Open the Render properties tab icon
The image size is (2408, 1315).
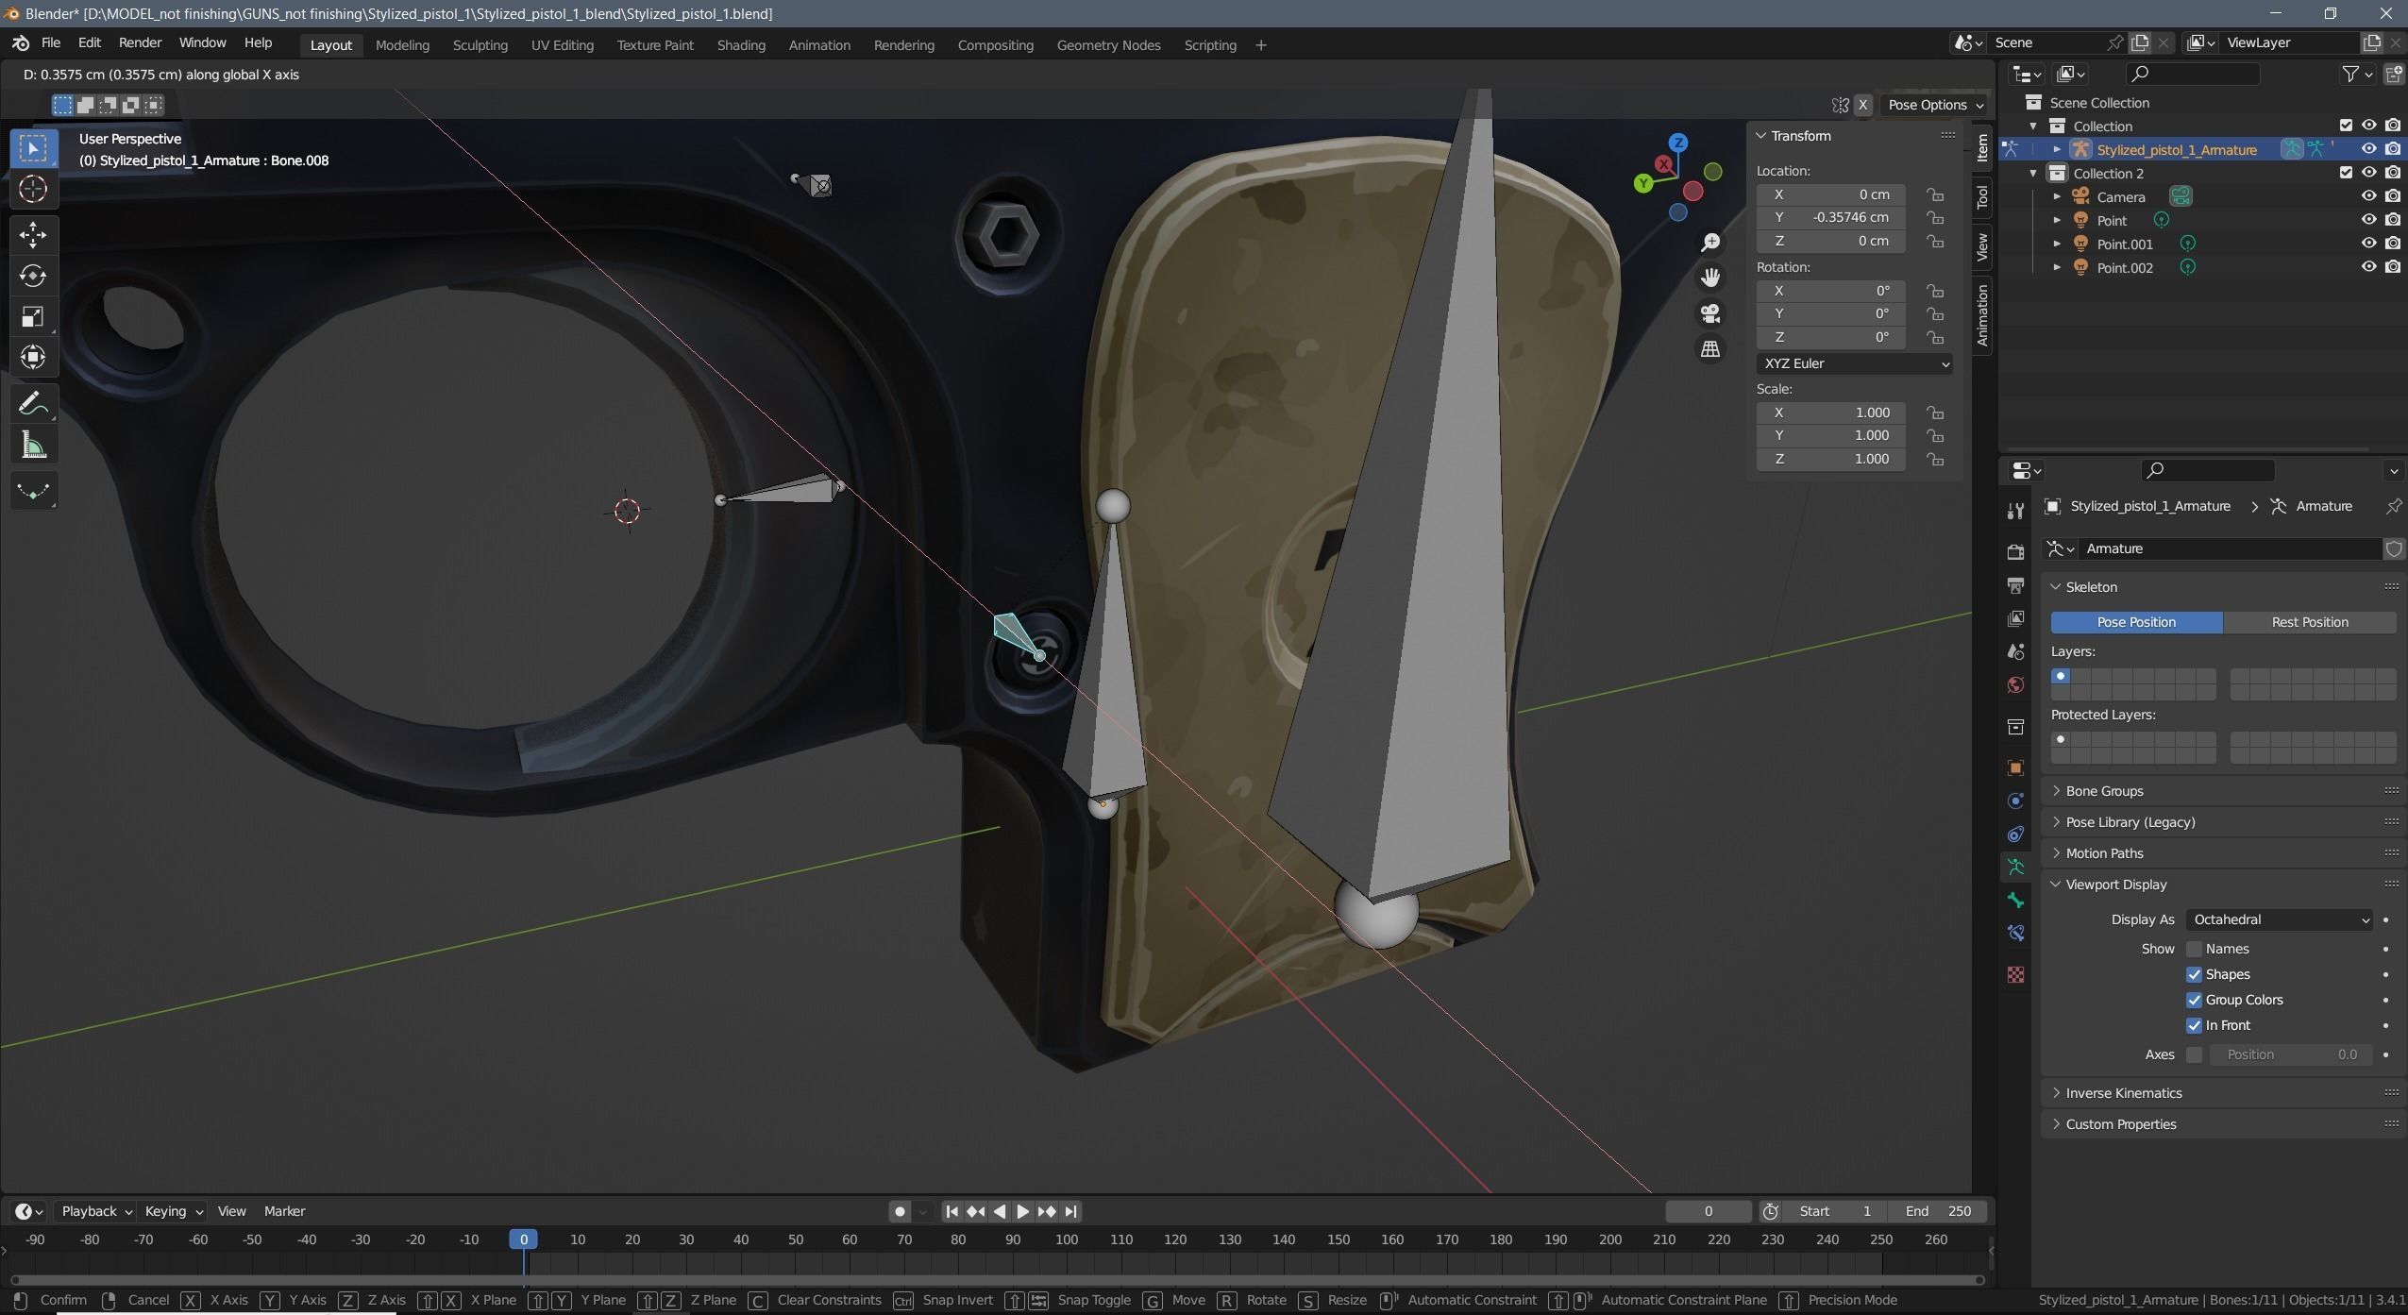(x=2015, y=551)
